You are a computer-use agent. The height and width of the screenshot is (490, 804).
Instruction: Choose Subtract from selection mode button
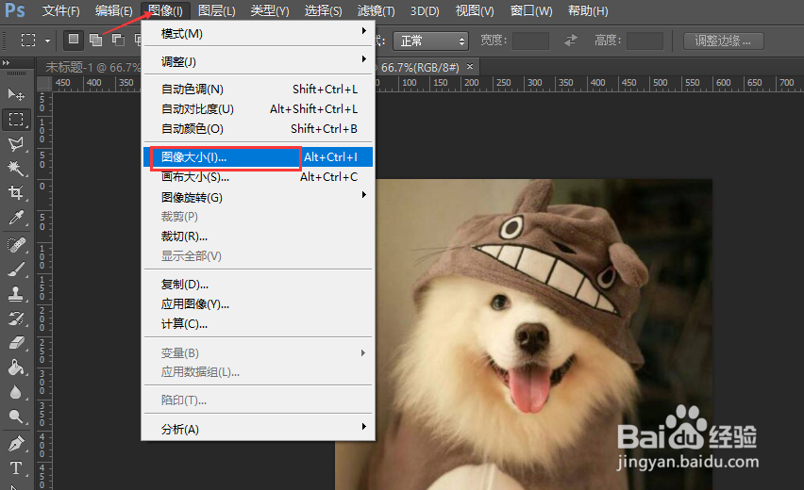click(118, 40)
